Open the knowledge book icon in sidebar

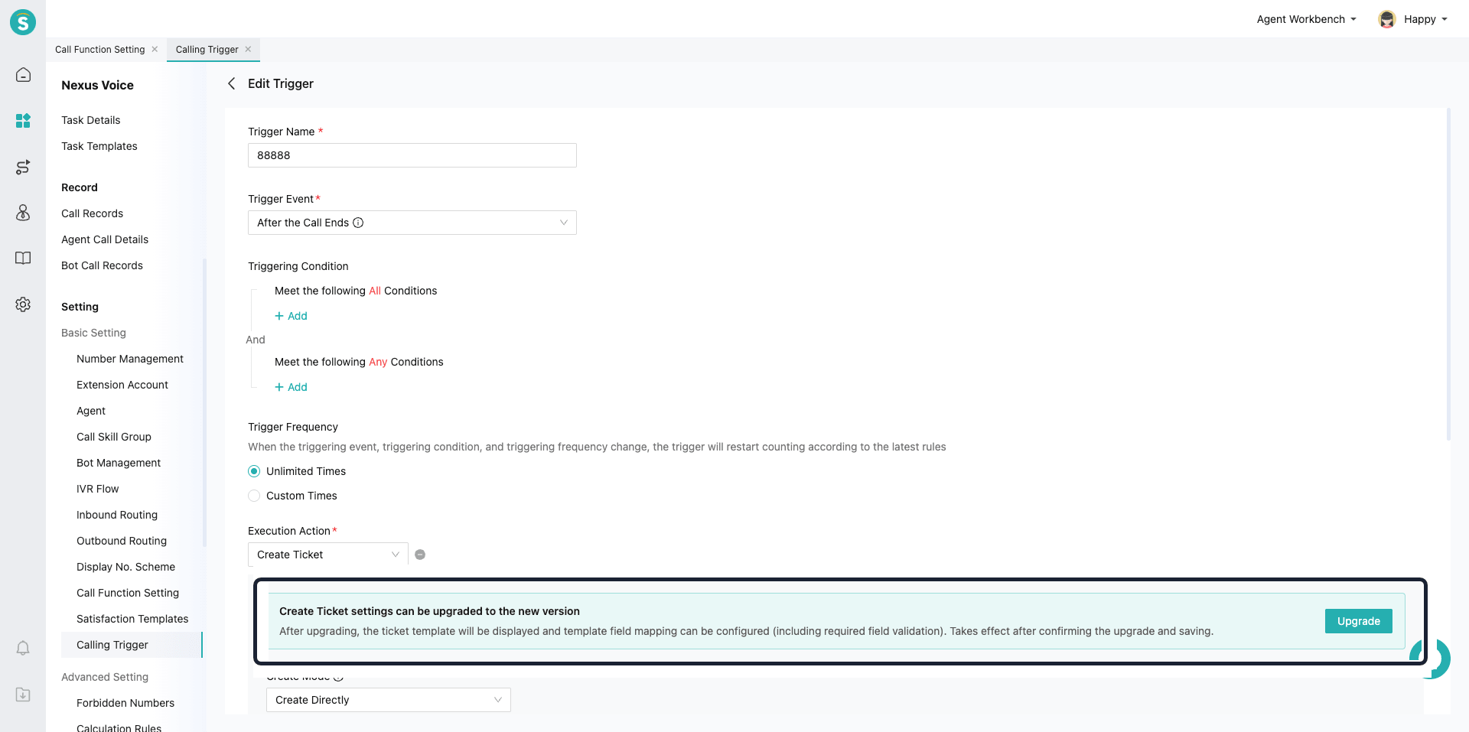(x=23, y=259)
